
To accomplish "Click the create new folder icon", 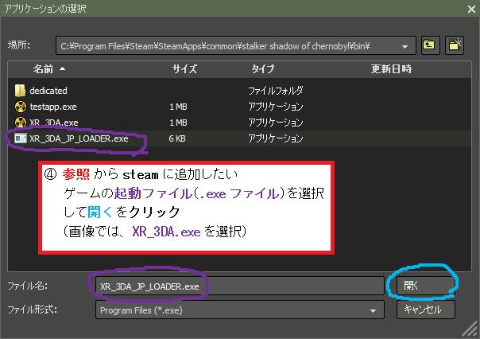I will 455,45.
